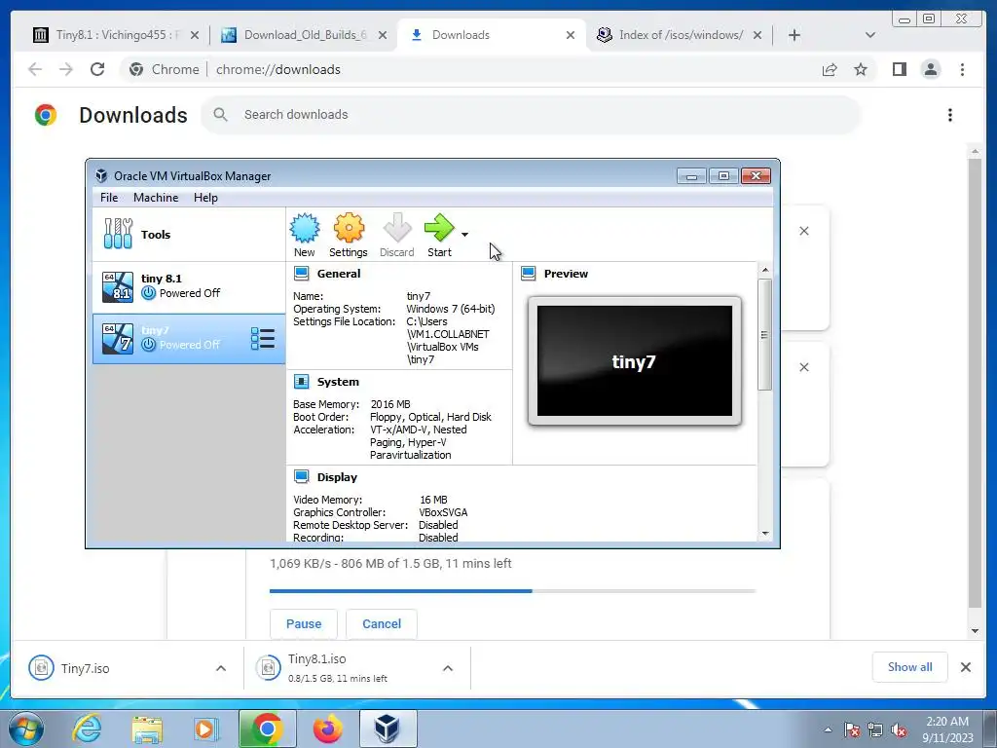Click the System section header
The width and height of the screenshot is (997, 748).
[x=338, y=382]
